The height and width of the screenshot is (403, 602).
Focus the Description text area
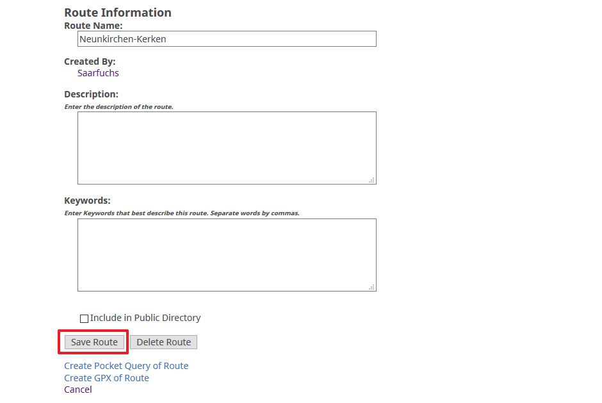tap(227, 148)
